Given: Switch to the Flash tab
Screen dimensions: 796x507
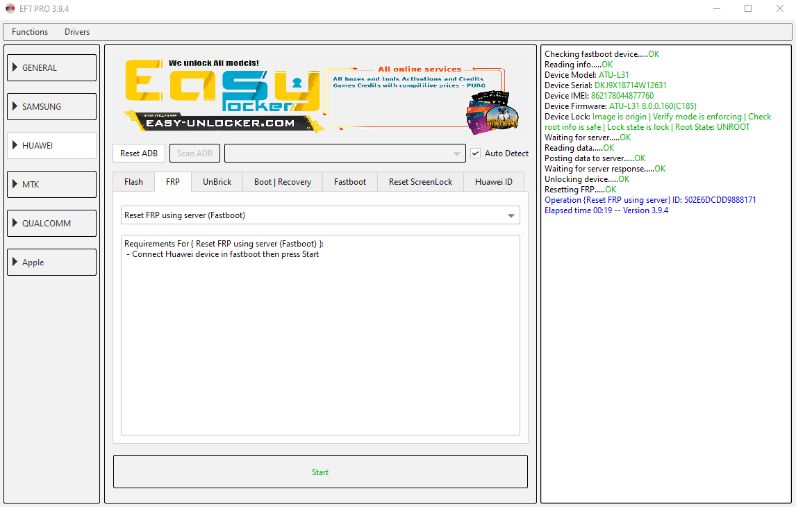Looking at the screenshot, I should tap(133, 182).
